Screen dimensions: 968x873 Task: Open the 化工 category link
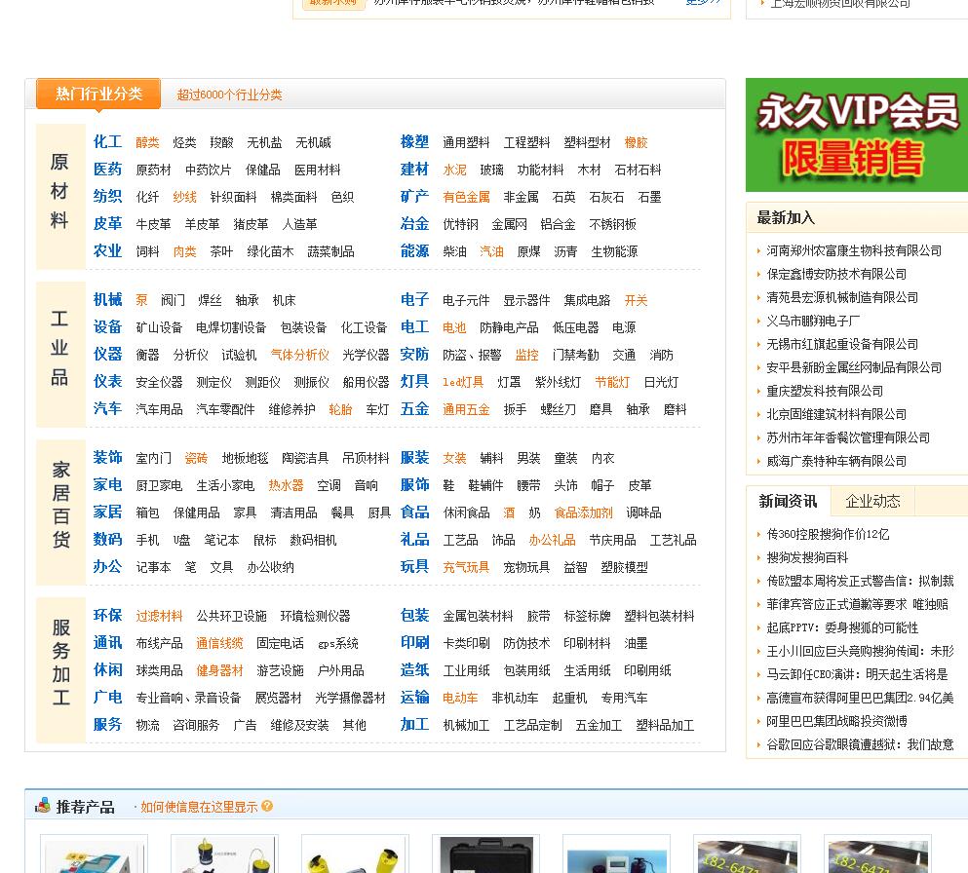click(107, 142)
